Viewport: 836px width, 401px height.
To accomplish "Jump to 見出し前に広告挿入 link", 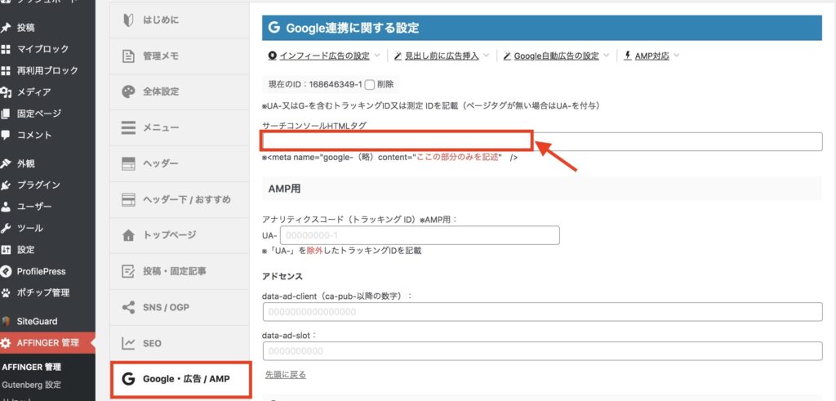I will tap(442, 56).
